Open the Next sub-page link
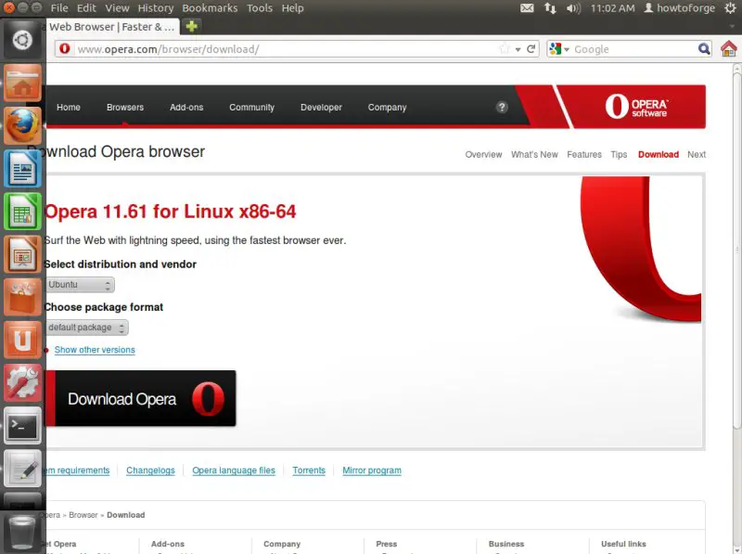Screen dimensions: 742x554 (697, 154)
